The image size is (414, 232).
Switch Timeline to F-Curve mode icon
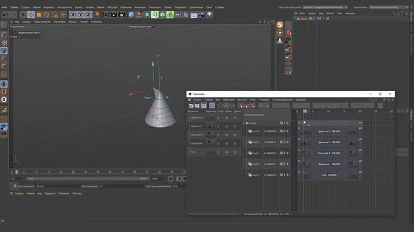(x=197, y=106)
